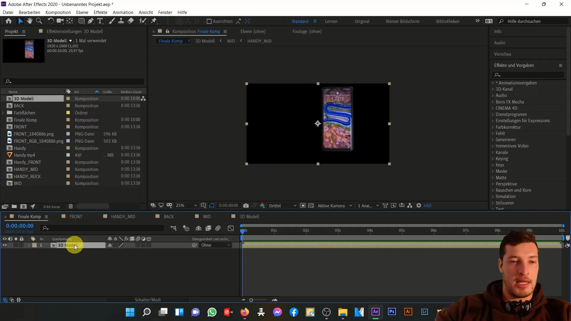Toggle Frame Blending enable in timeline
The height and width of the screenshot is (321, 571).
tap(208, 228)
